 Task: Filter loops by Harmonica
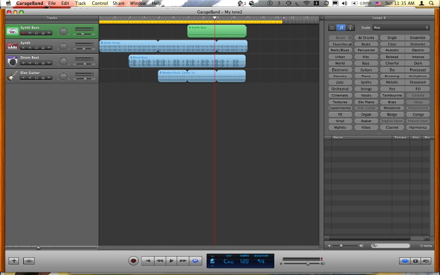(x=417, y=127)
